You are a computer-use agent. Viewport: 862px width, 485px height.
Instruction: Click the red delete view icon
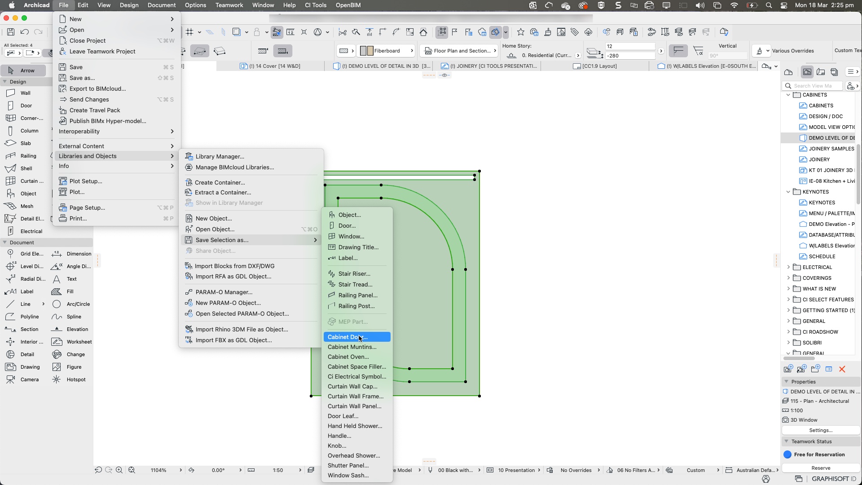[x=842, y=369]
